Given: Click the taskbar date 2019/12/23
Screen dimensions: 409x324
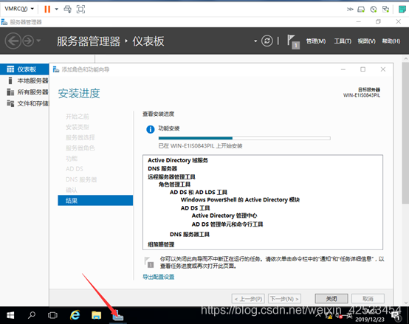Looking at the screenshot, I should [x=370, y=320].
